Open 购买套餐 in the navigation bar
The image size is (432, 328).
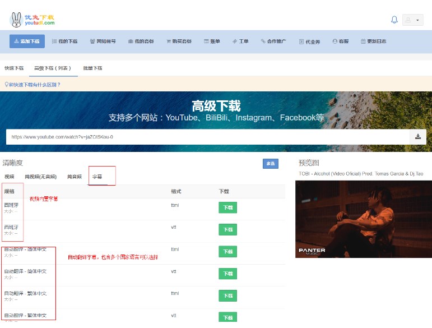pos(179,41)
